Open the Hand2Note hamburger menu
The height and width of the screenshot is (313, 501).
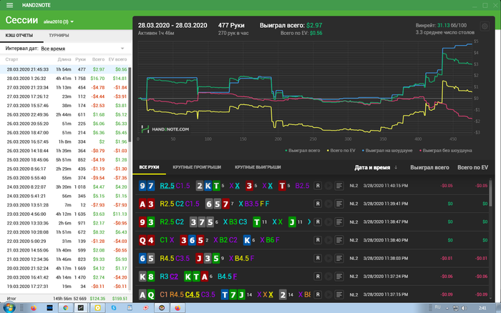click(x=9, y=5)
